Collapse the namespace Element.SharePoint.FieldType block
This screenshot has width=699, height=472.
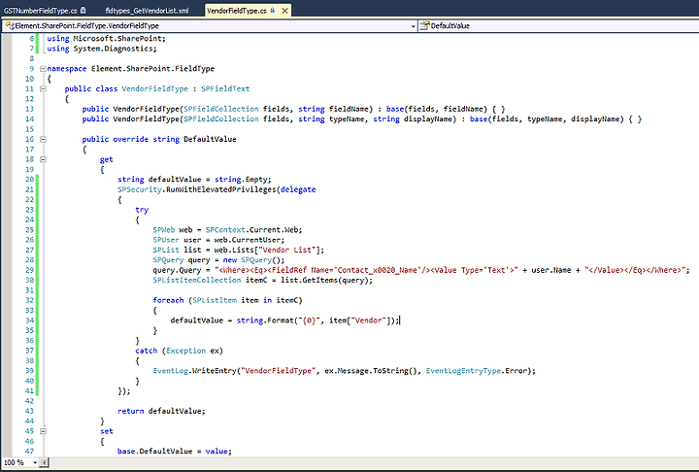(x=43, y=69)
